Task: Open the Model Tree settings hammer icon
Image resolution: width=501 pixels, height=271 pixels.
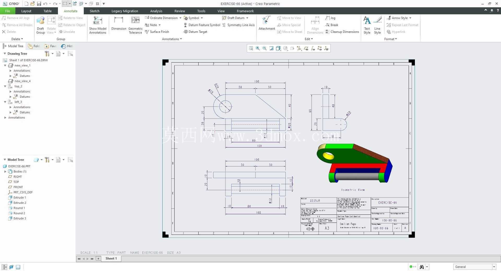Action: (x=47, y=160)
